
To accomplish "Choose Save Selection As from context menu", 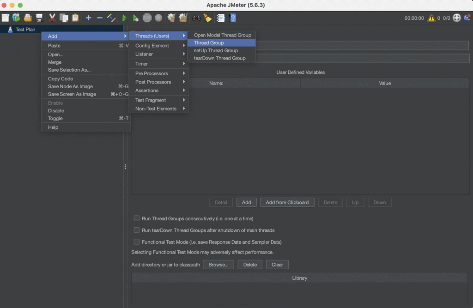I will click(69, 70).
